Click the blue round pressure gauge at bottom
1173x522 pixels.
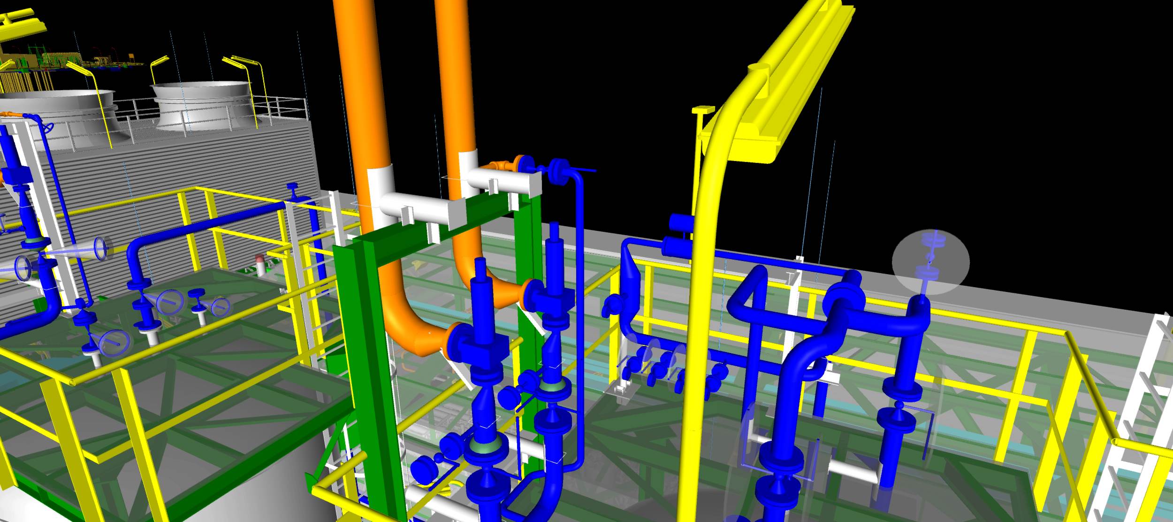(423, 469)
